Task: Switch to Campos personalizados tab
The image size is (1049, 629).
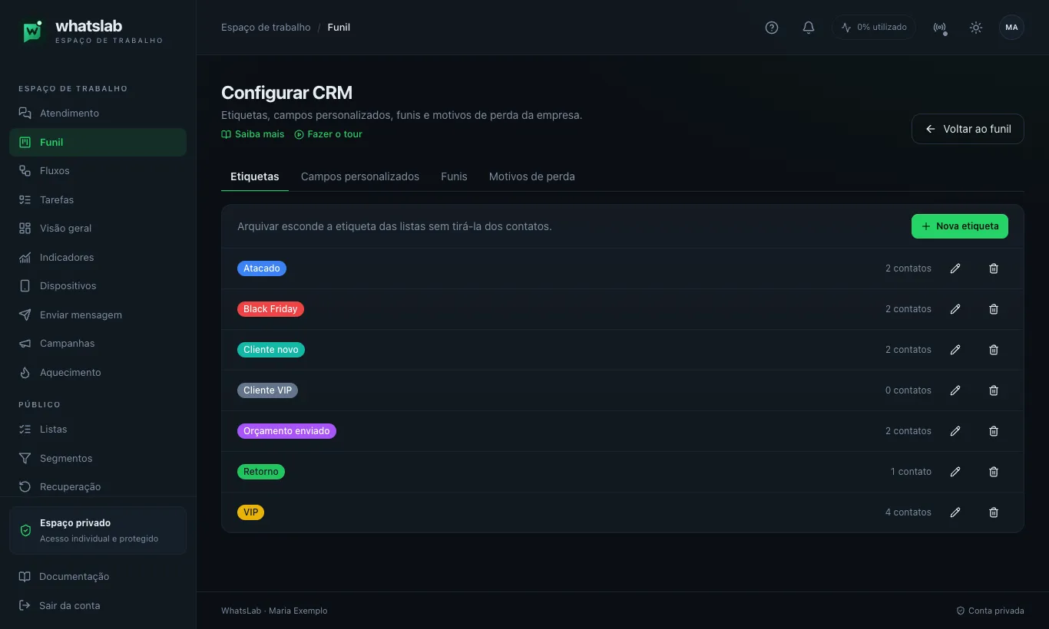Action: point(360,176)
